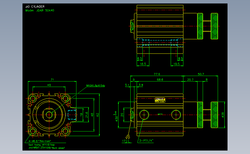The width and height of the screenshot is (250, 154).
Task: Click the 68.6 body length dimension
Action: (x=160, y=79)
